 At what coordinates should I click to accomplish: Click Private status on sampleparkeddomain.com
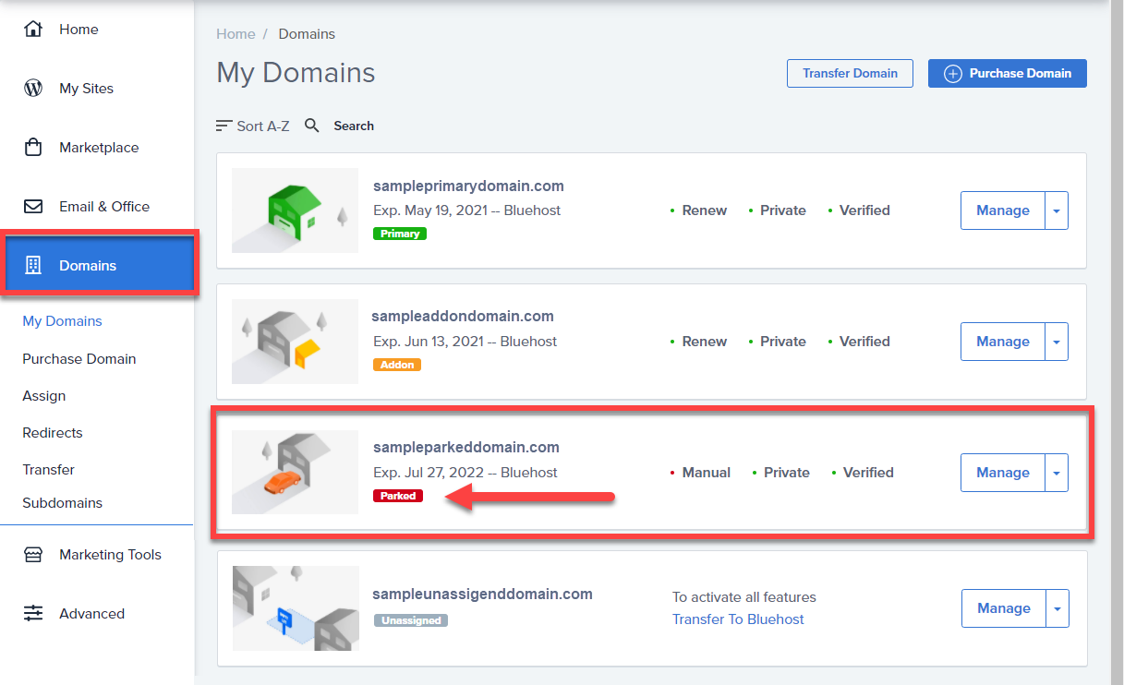(787, 473)
